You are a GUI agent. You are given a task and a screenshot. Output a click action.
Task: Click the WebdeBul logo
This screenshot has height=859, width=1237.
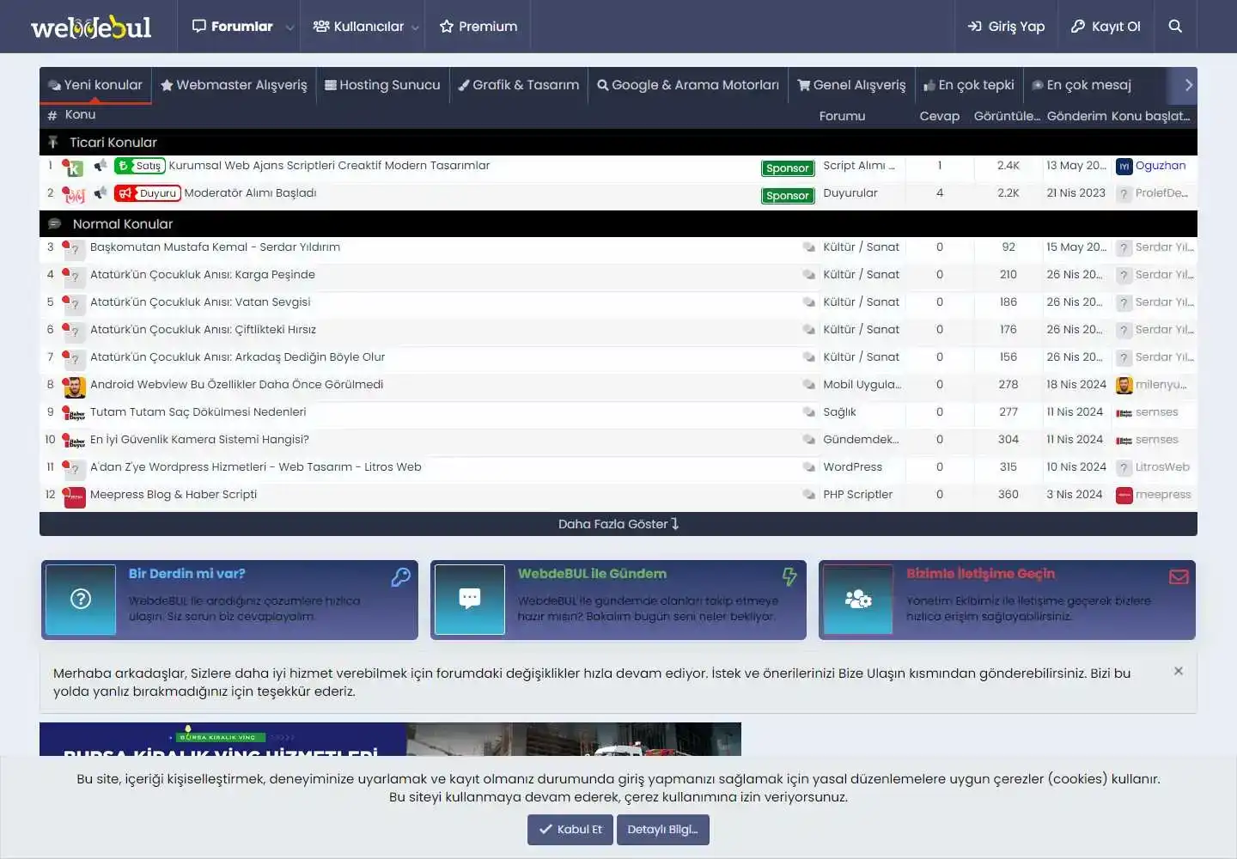(91, 27)
